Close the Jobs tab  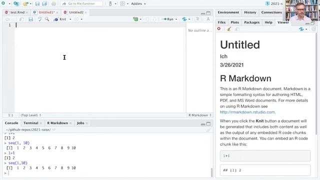pyautogui.click(x=86, y=123)
